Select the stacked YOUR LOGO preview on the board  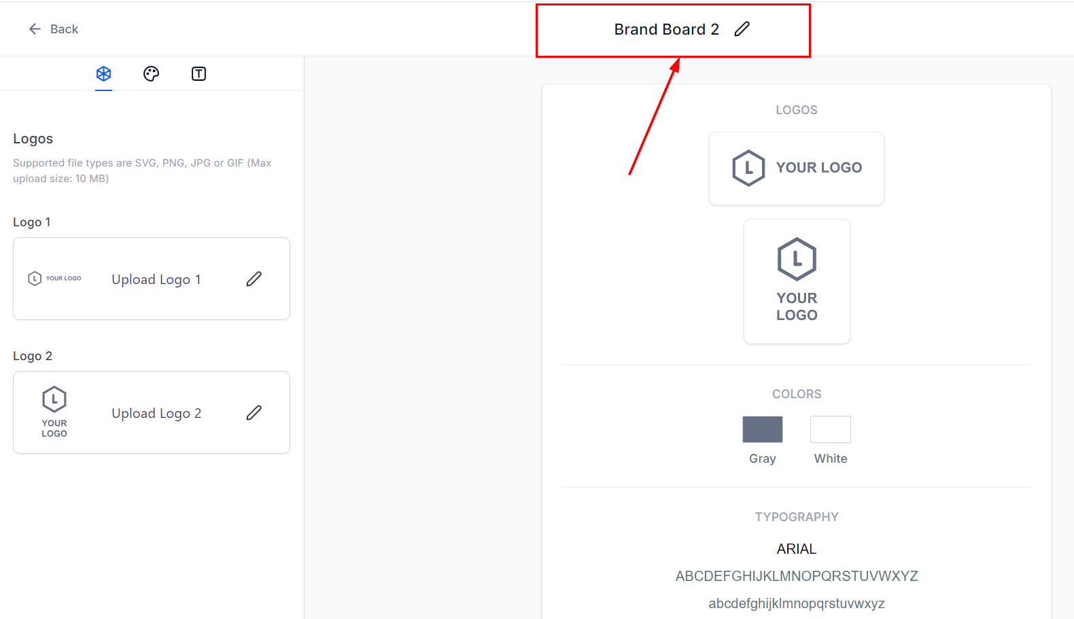pos(796,281)
